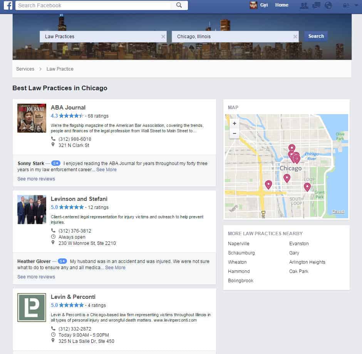Click Heather Glover reviewer name
This screenshot has height=354, width=362.
pyautogui.click(x=34, y=261)
